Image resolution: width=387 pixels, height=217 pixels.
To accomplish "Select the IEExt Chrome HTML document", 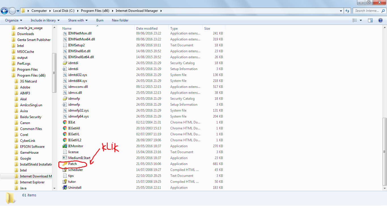I will (72, 122).
